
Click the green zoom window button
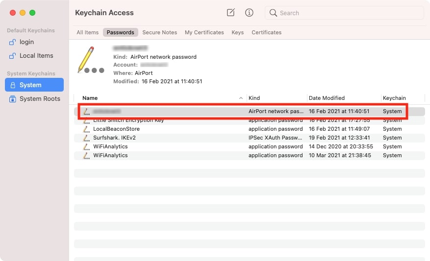point(32,13)
